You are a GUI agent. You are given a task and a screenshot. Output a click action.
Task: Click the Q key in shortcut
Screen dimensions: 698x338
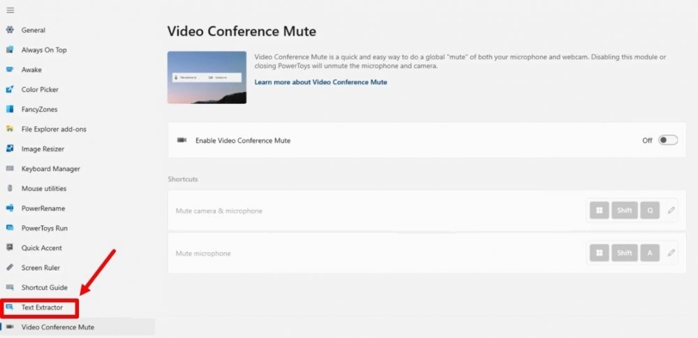650,210
